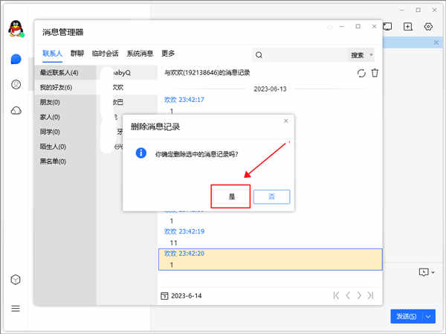The image size is (446, 334).
Task: Click the screen share icon in chat window
Action: (x=387, y=27)
